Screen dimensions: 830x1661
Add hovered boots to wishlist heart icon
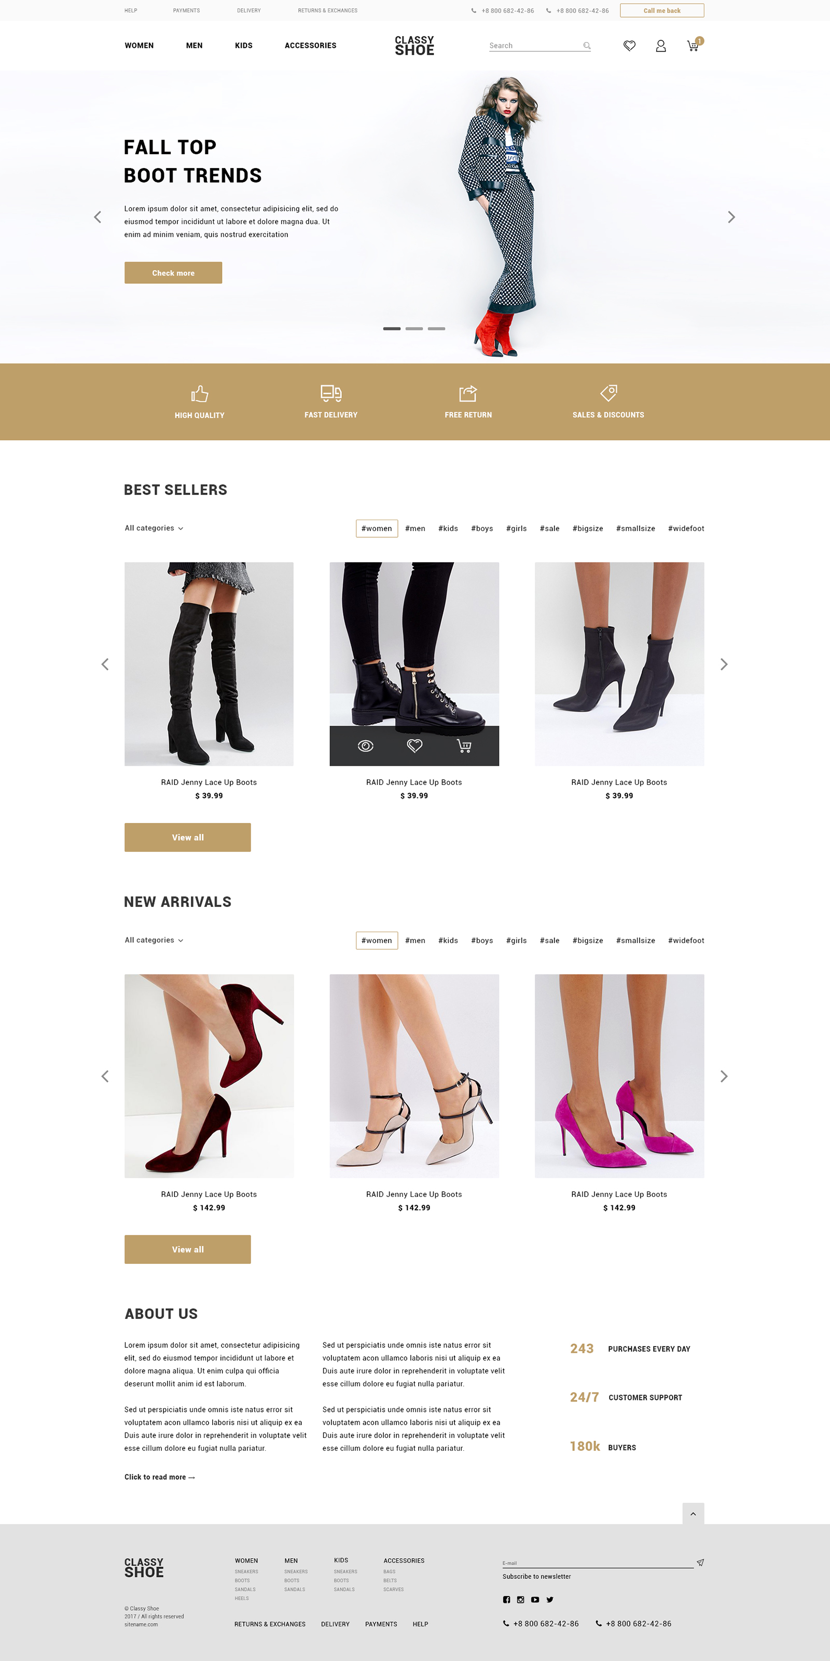414,745
